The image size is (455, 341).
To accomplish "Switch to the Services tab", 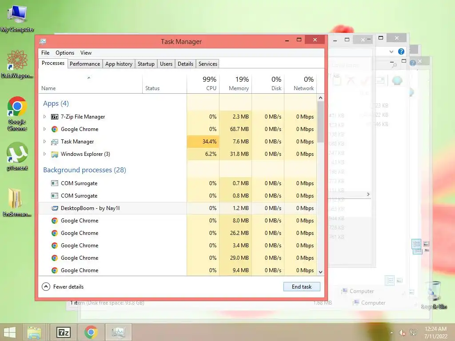I will click(x=208, y=64).
